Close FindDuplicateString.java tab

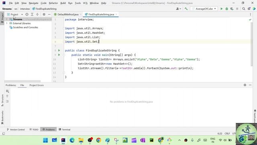(116, 14)
